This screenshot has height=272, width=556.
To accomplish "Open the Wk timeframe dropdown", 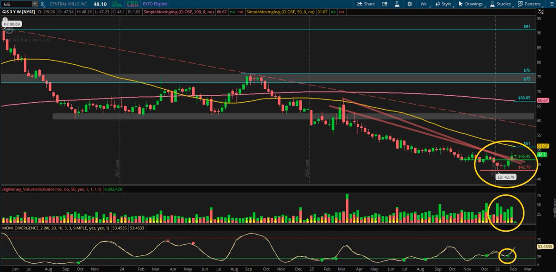I will [424, 4].
